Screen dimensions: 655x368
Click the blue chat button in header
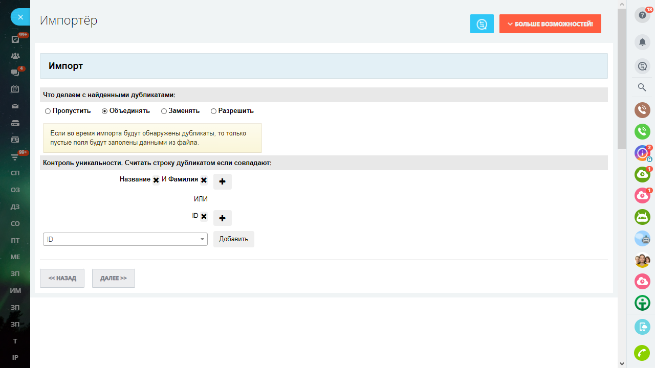pos(482,24)
